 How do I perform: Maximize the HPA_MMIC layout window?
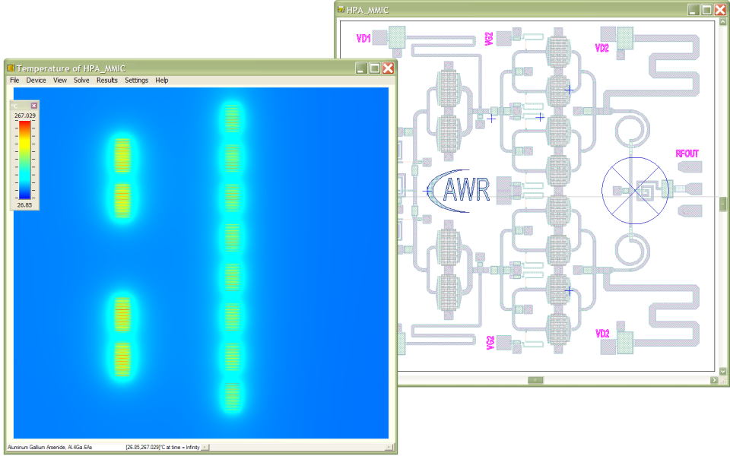click(706, 10)
